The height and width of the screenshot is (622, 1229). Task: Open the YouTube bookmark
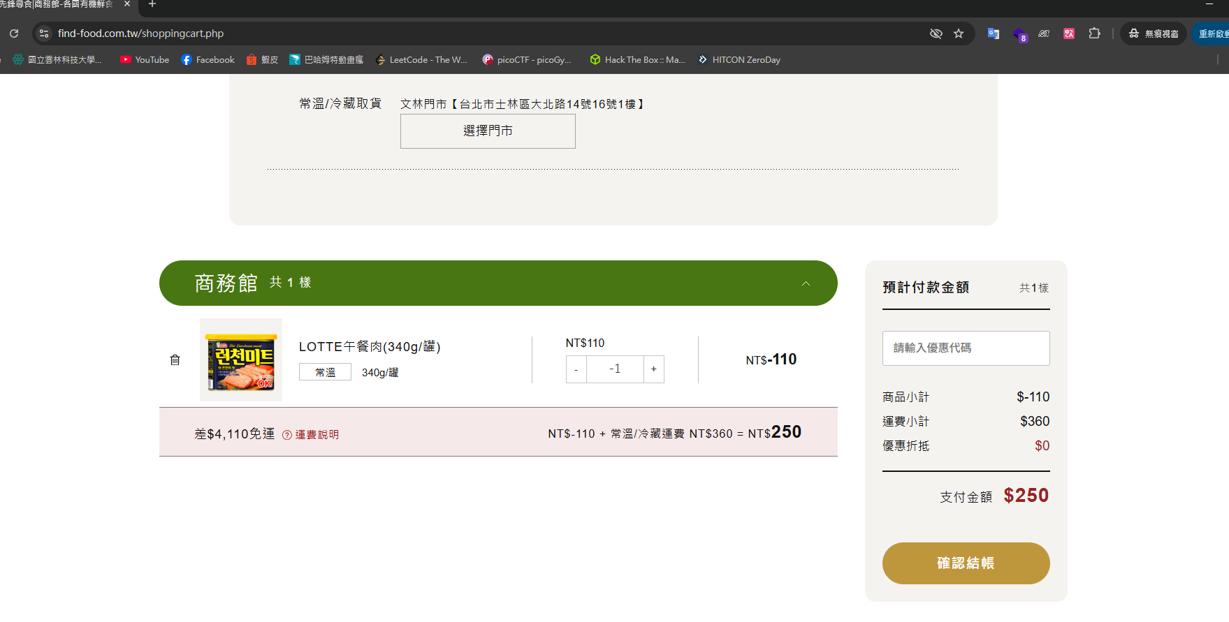[145, 60]
